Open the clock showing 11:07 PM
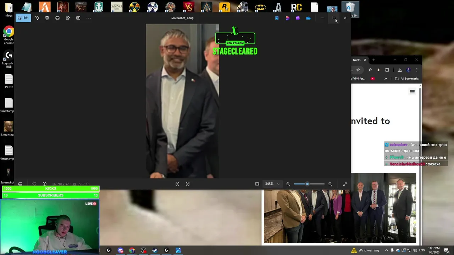454x255 pixels. click(x=434, y=250)
